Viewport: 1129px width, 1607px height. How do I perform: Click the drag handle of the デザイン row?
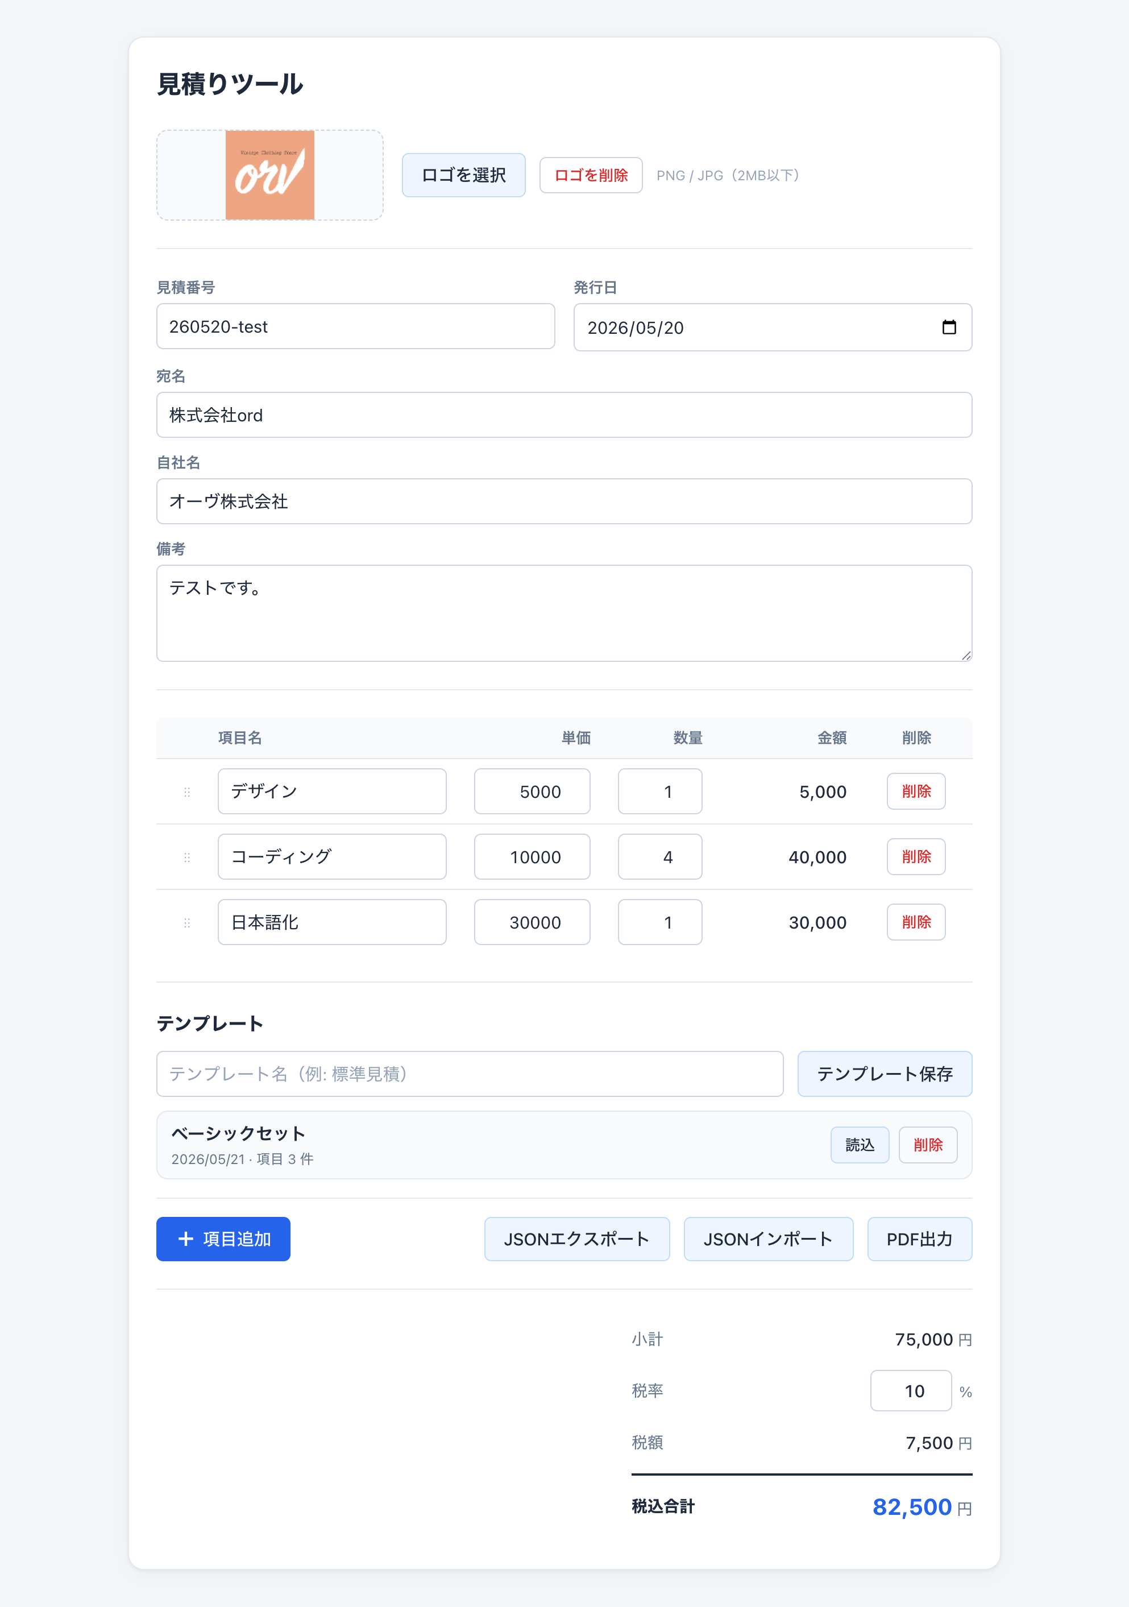point(187,792)
